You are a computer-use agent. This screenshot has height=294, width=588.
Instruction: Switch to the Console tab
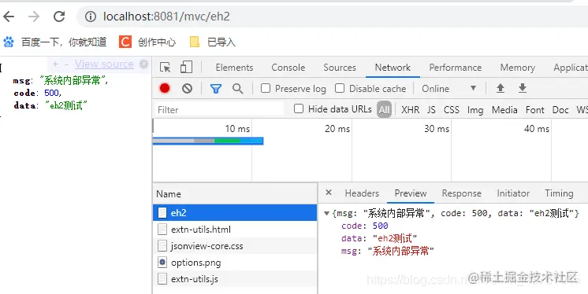pos(288,68)
